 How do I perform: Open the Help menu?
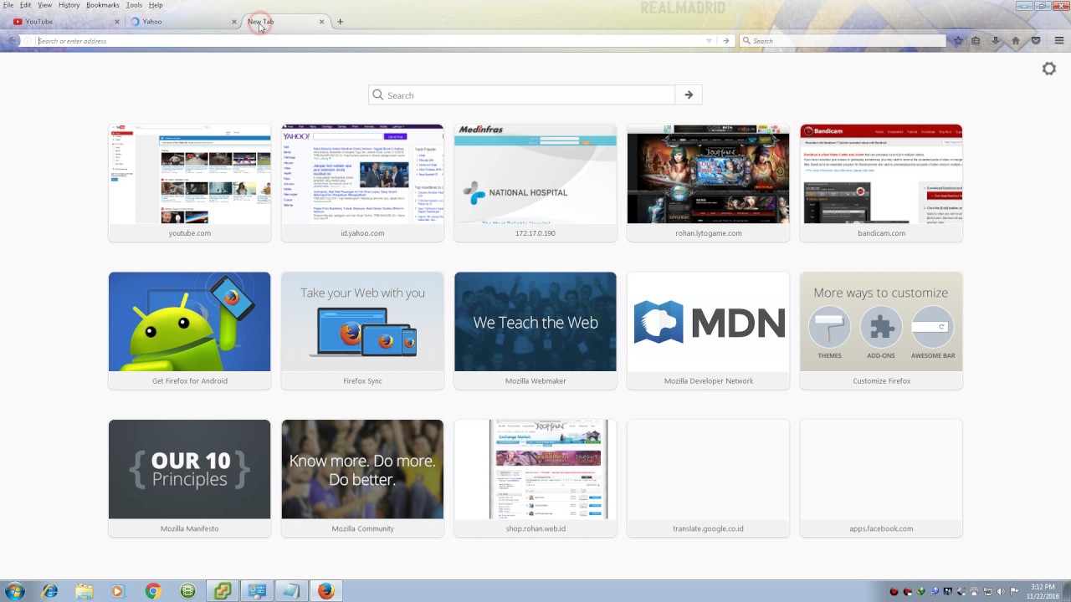pyautogui.click(x=156, y=5)
